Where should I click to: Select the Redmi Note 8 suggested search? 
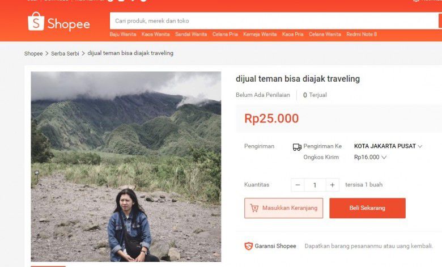(362, 35)
